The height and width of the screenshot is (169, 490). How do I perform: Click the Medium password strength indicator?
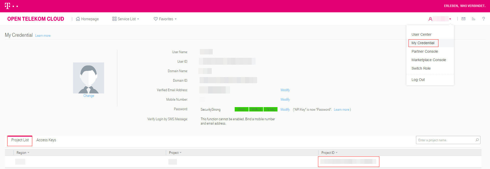[256, 109]
